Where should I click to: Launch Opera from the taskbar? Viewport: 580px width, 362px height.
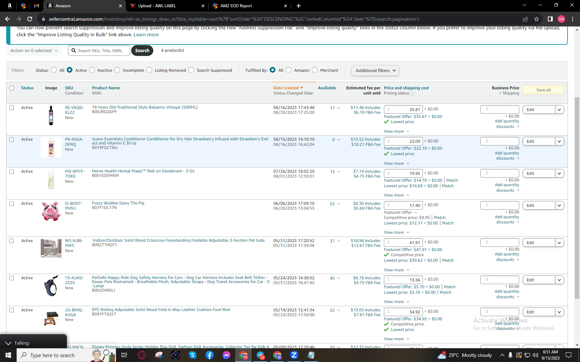pos(142,355)
